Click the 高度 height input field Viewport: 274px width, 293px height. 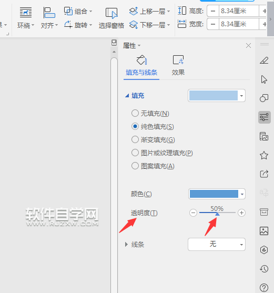(x=239, y=11)
